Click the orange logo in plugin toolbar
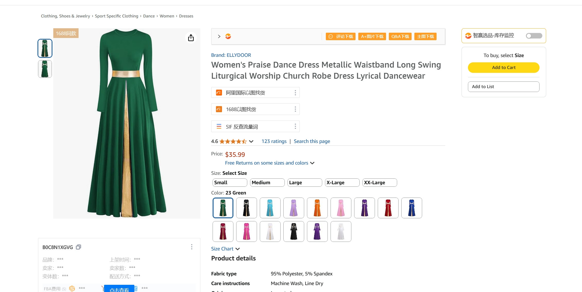 click(228, 36)
